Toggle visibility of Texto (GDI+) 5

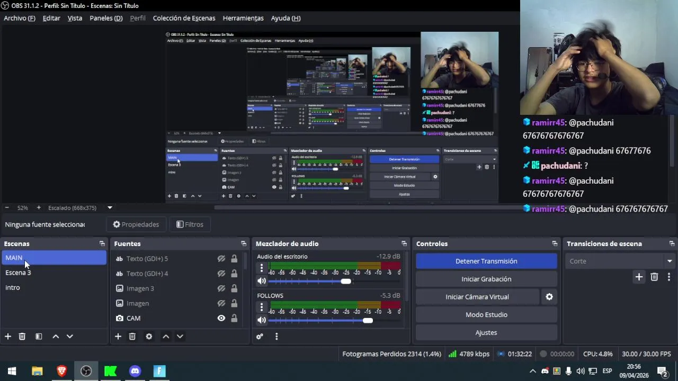coord(221,259)
